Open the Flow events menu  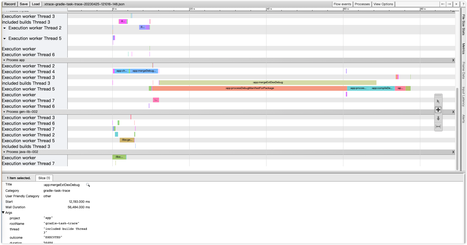click(342, 4)
